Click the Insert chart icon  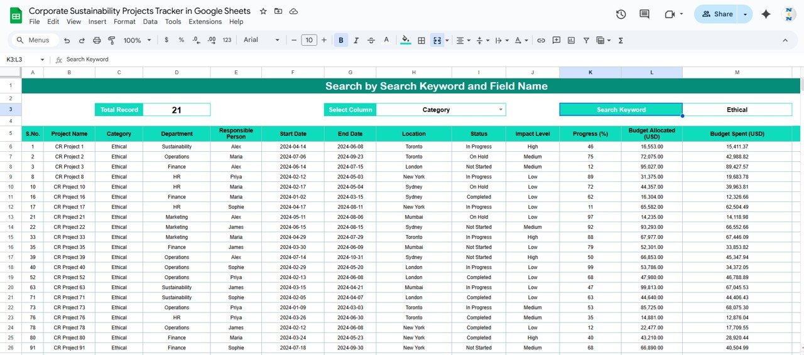[571, 40]
